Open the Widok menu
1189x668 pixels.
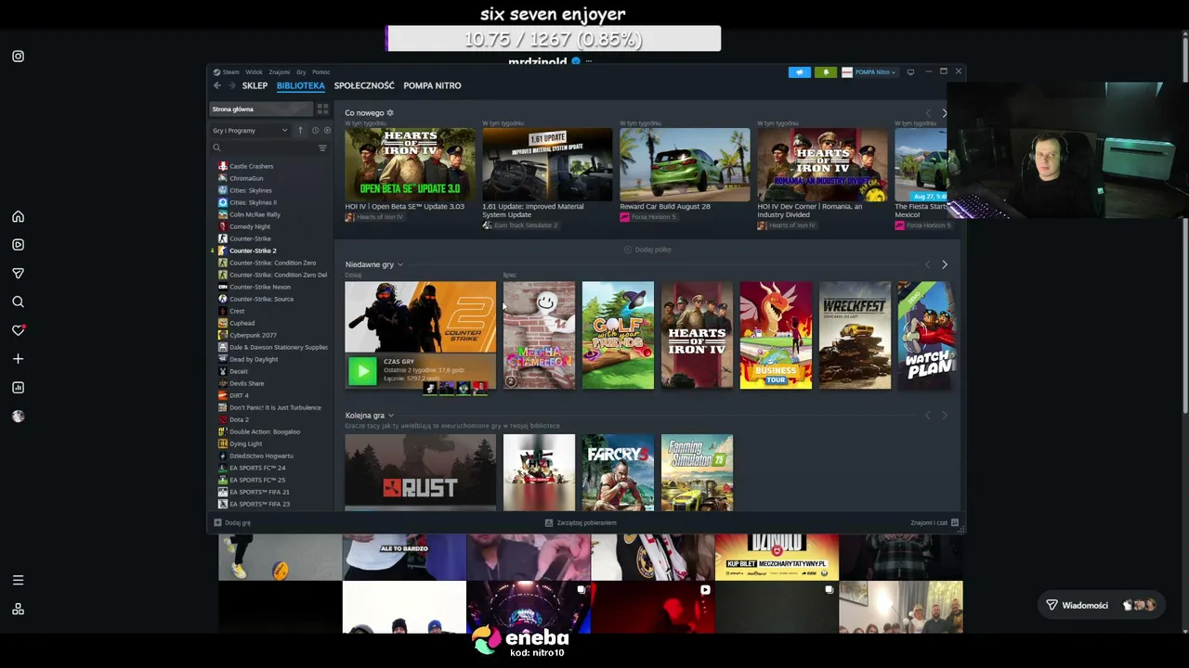254,71
